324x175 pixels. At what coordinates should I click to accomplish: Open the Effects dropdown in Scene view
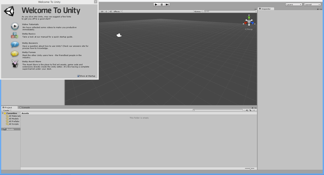coord(117,12)
